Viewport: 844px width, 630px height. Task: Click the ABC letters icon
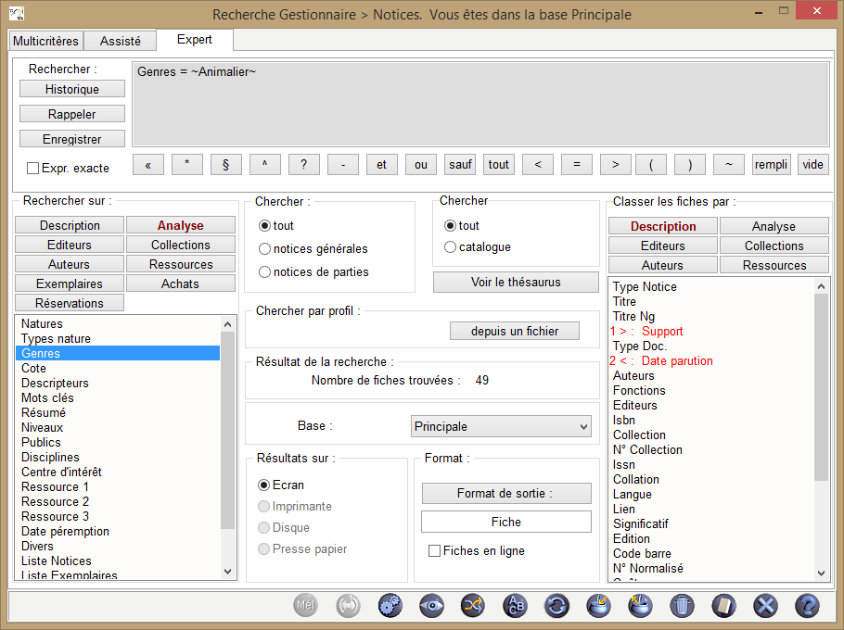pyautogui.click(x=515, y=606)
